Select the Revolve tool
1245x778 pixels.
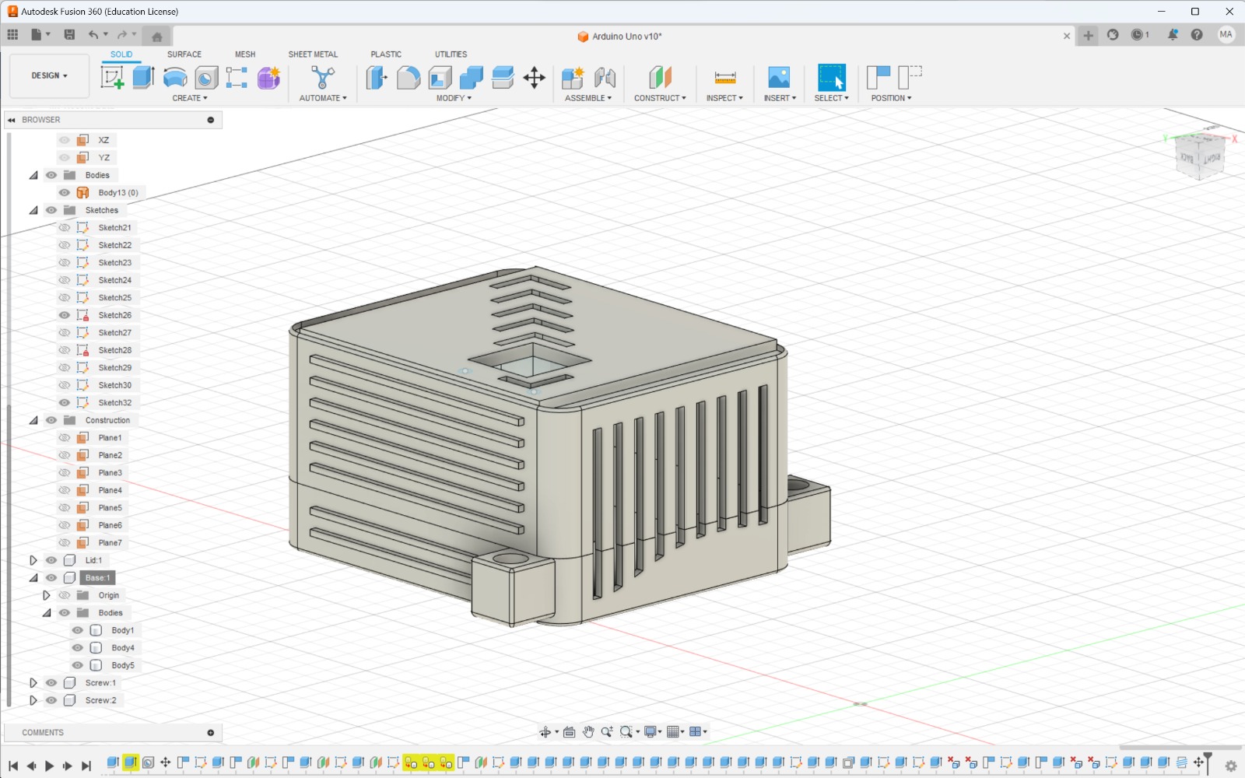[175, 77]
